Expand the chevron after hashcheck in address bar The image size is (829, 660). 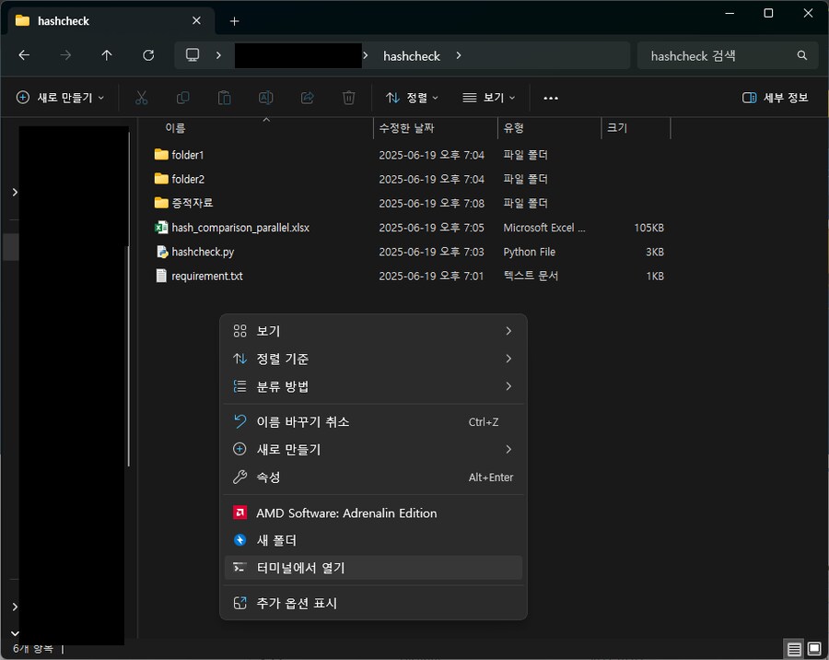point(459,55)
